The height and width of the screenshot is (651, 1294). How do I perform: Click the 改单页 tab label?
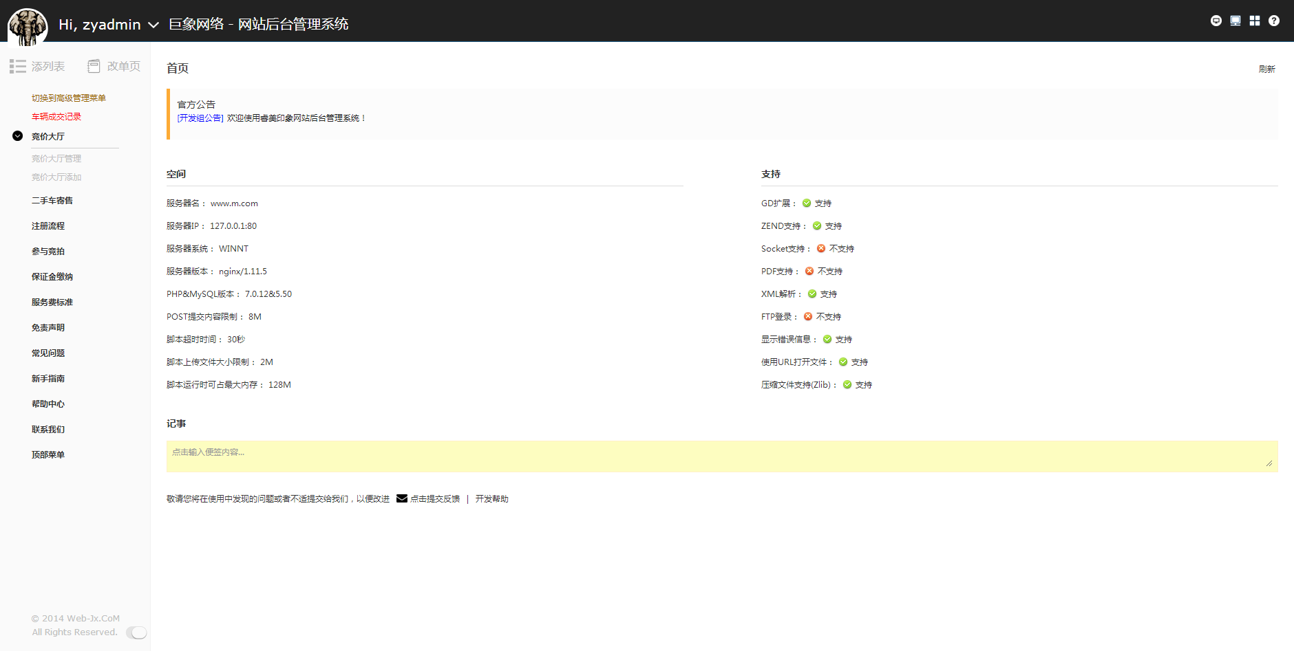(124, 66)
